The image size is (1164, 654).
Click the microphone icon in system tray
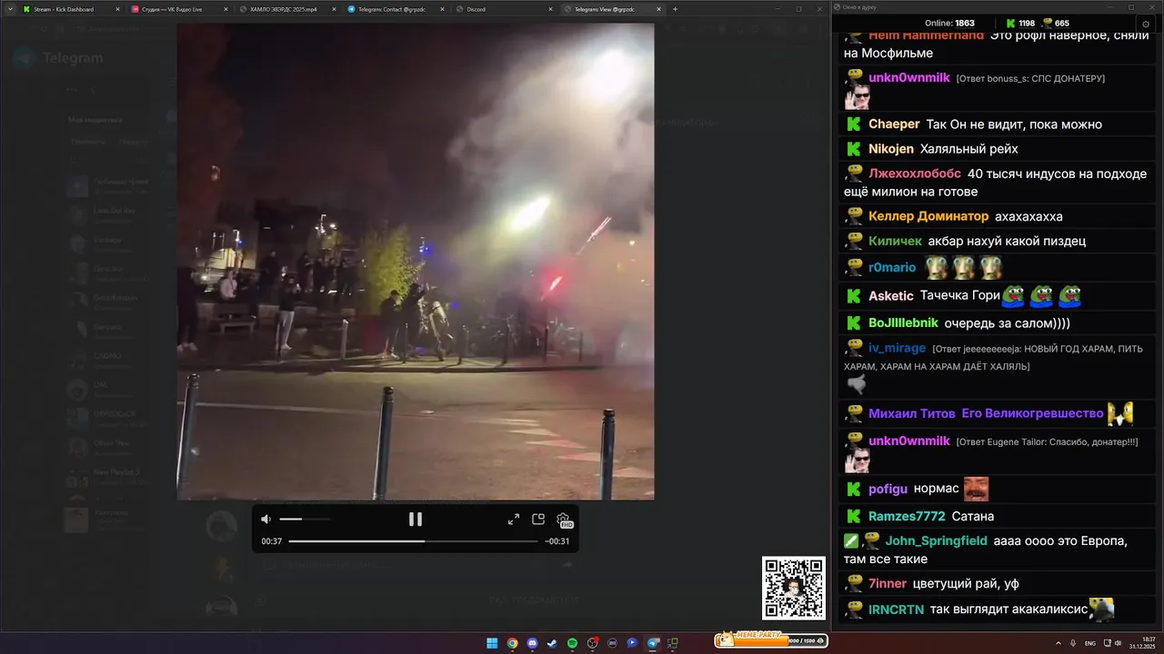1074,643
